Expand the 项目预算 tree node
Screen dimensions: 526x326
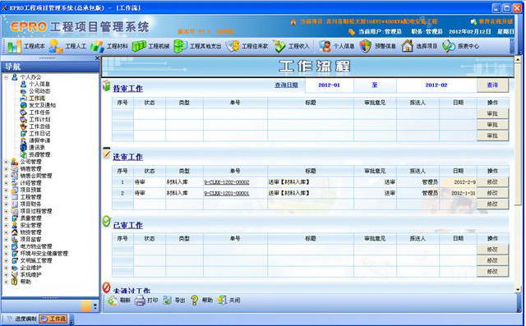pos(6,190)
